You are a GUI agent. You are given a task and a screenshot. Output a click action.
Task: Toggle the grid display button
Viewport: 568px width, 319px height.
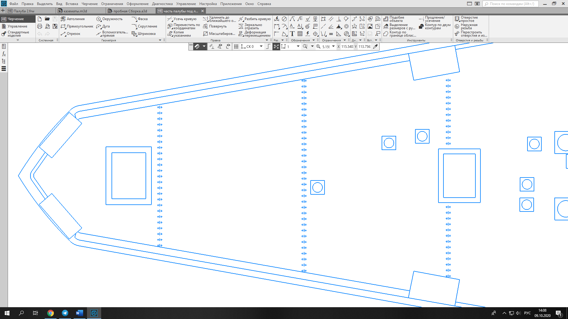point(236,46)
